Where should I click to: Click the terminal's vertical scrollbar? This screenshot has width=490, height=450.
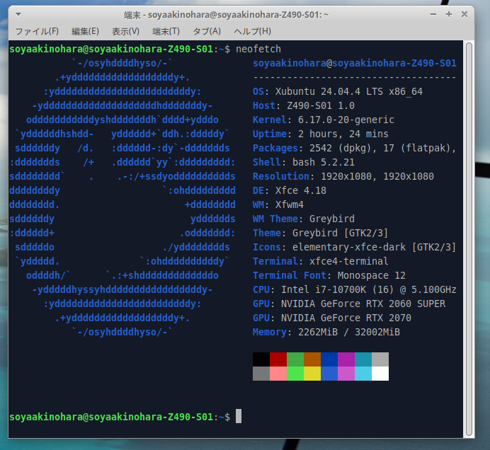[469, 233]
